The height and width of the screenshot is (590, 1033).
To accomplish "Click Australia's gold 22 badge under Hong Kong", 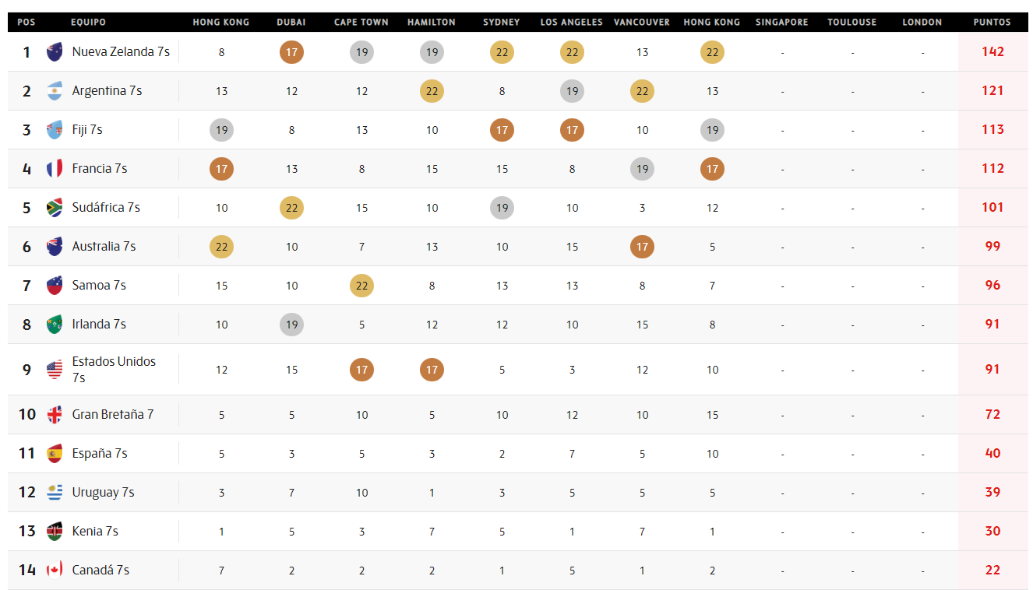I will point(221,247).
